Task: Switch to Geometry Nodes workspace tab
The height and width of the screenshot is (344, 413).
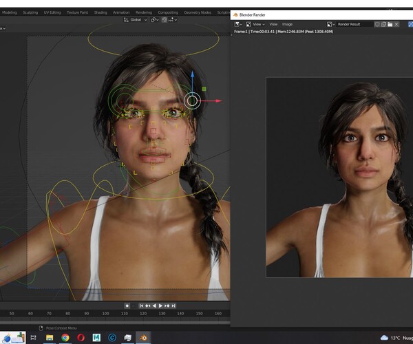Action: coord(198,12)
